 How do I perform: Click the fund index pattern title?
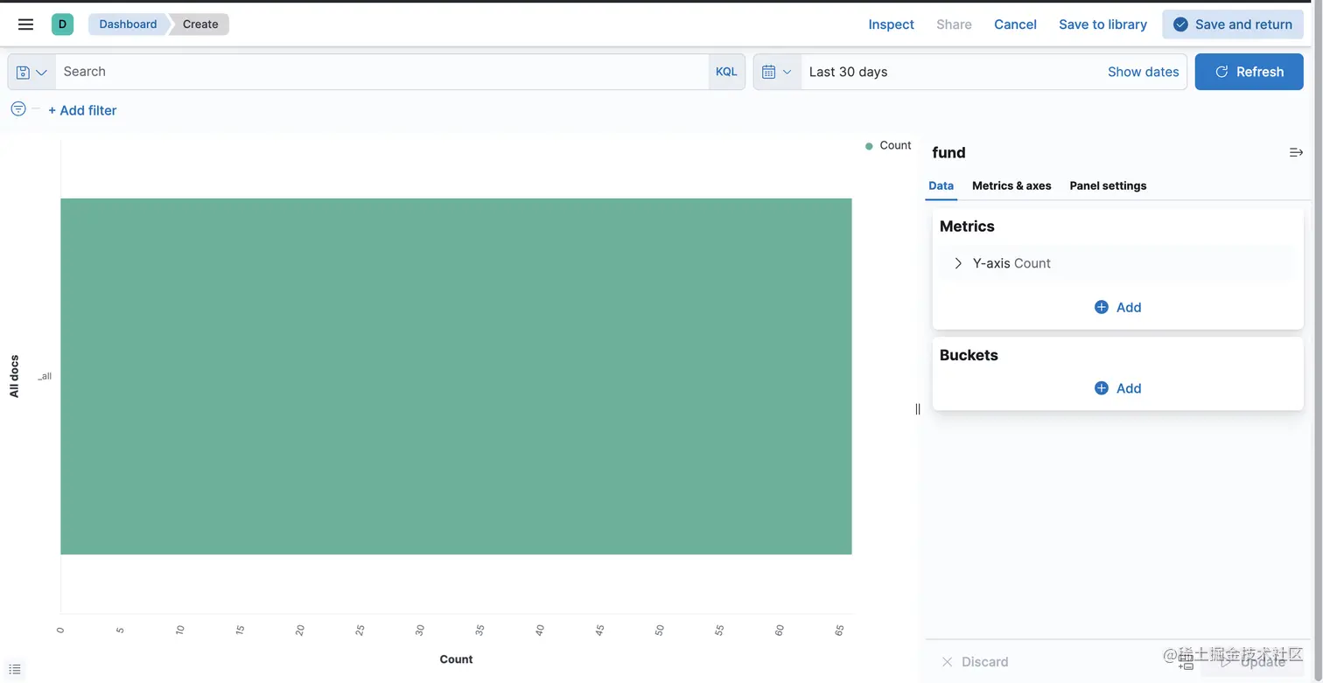click(948, 152)
